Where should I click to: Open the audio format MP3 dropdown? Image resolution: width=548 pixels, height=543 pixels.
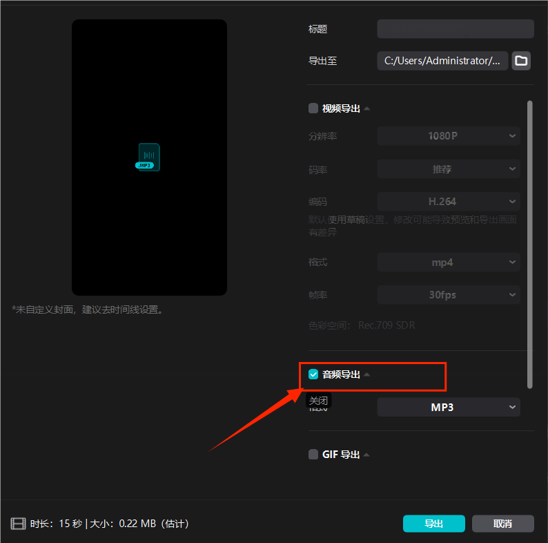point(448,408)
